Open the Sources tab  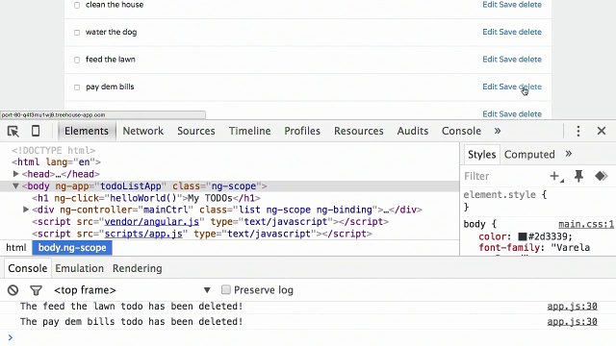(x=196, y=131)
